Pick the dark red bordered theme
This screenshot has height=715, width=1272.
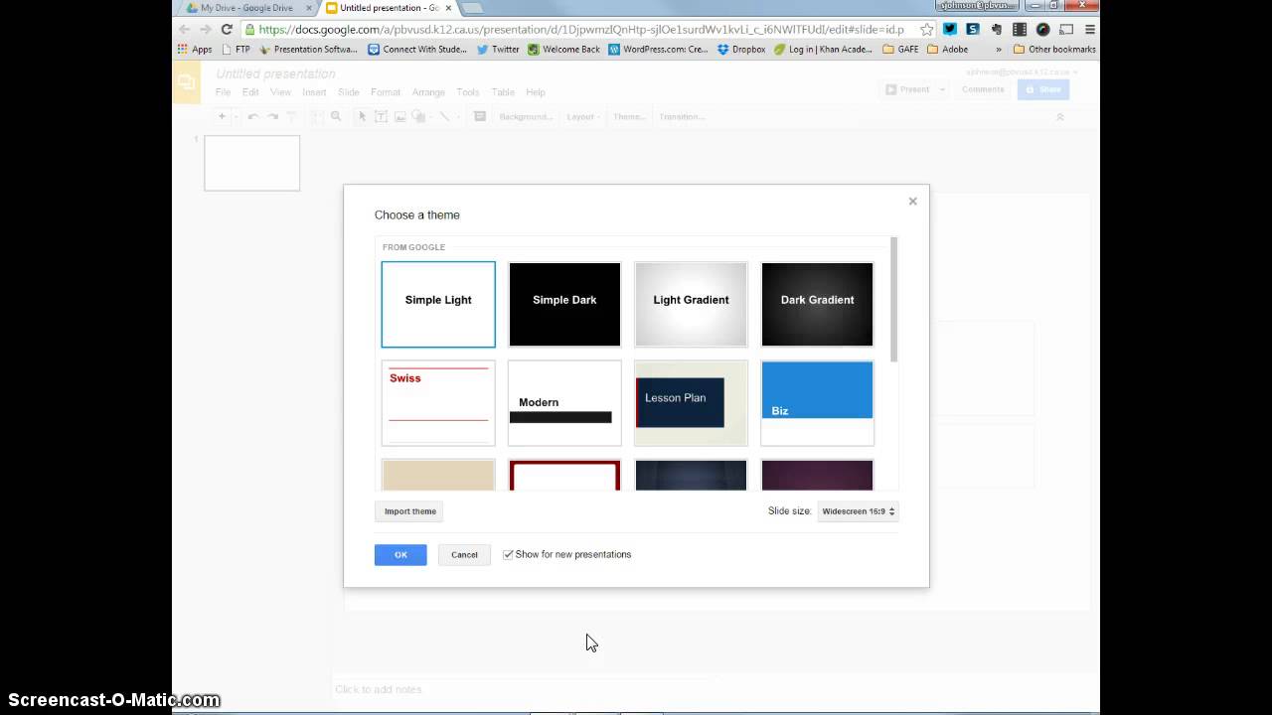564,475
